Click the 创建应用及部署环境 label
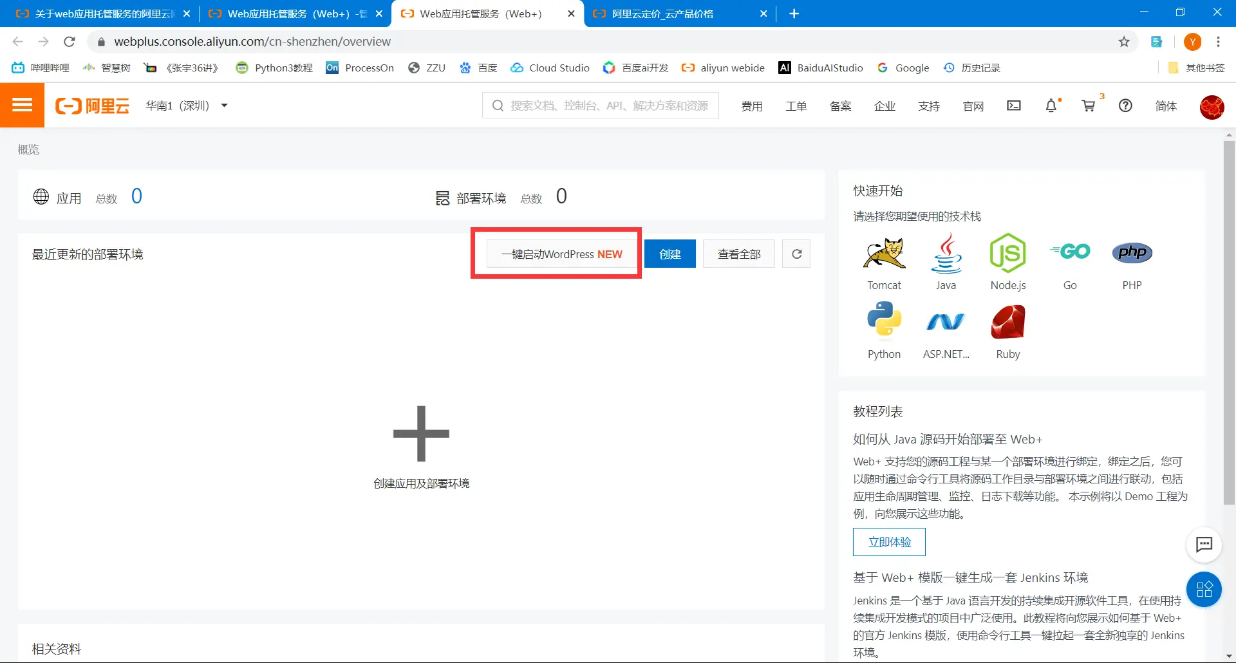 421,483
